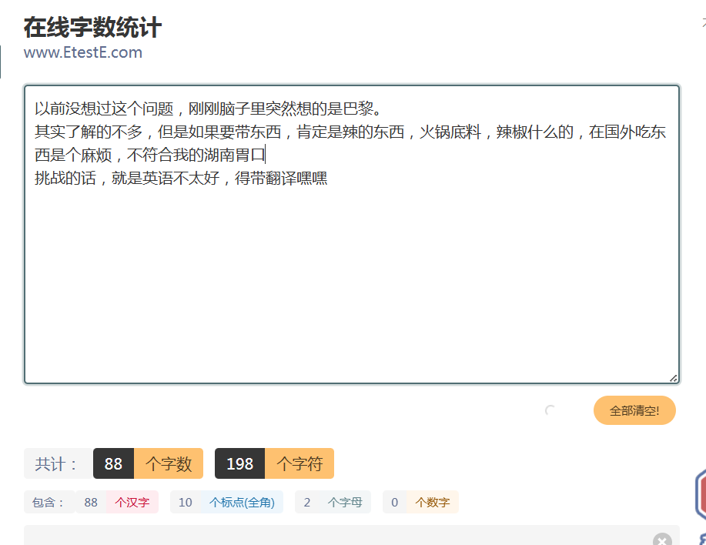Place cursor after 湖南胃口

point(266,155)
